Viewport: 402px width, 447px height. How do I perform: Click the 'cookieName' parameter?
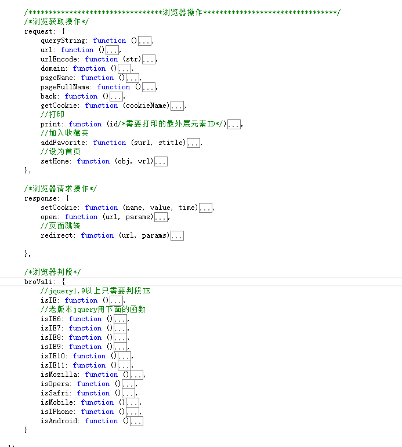click(146, 106)
